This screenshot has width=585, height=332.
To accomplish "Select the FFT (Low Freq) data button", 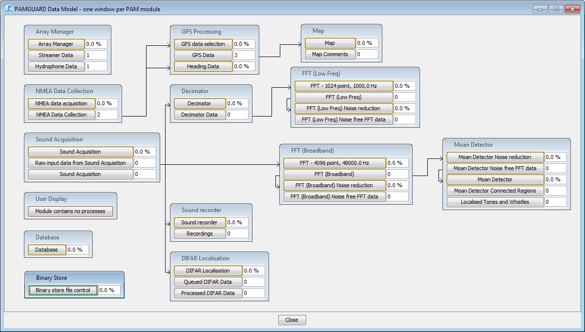I will [344, 97].
